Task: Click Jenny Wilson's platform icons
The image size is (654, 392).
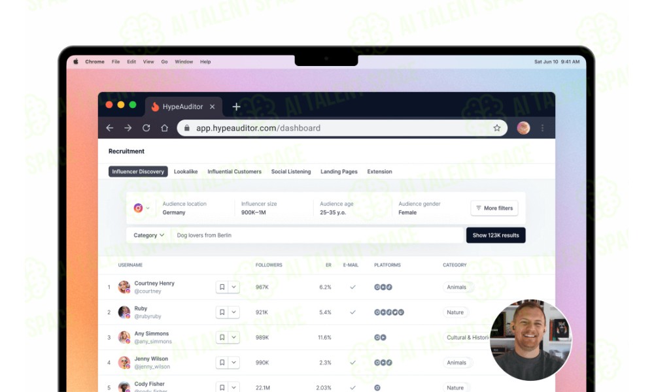Action: click(383, 363)
